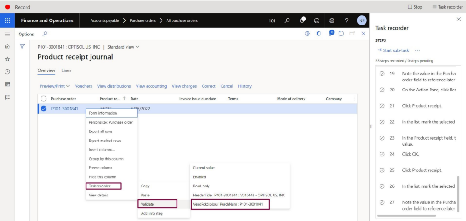Click the red Record indicator
466x221 pixels.
(8, 7)
